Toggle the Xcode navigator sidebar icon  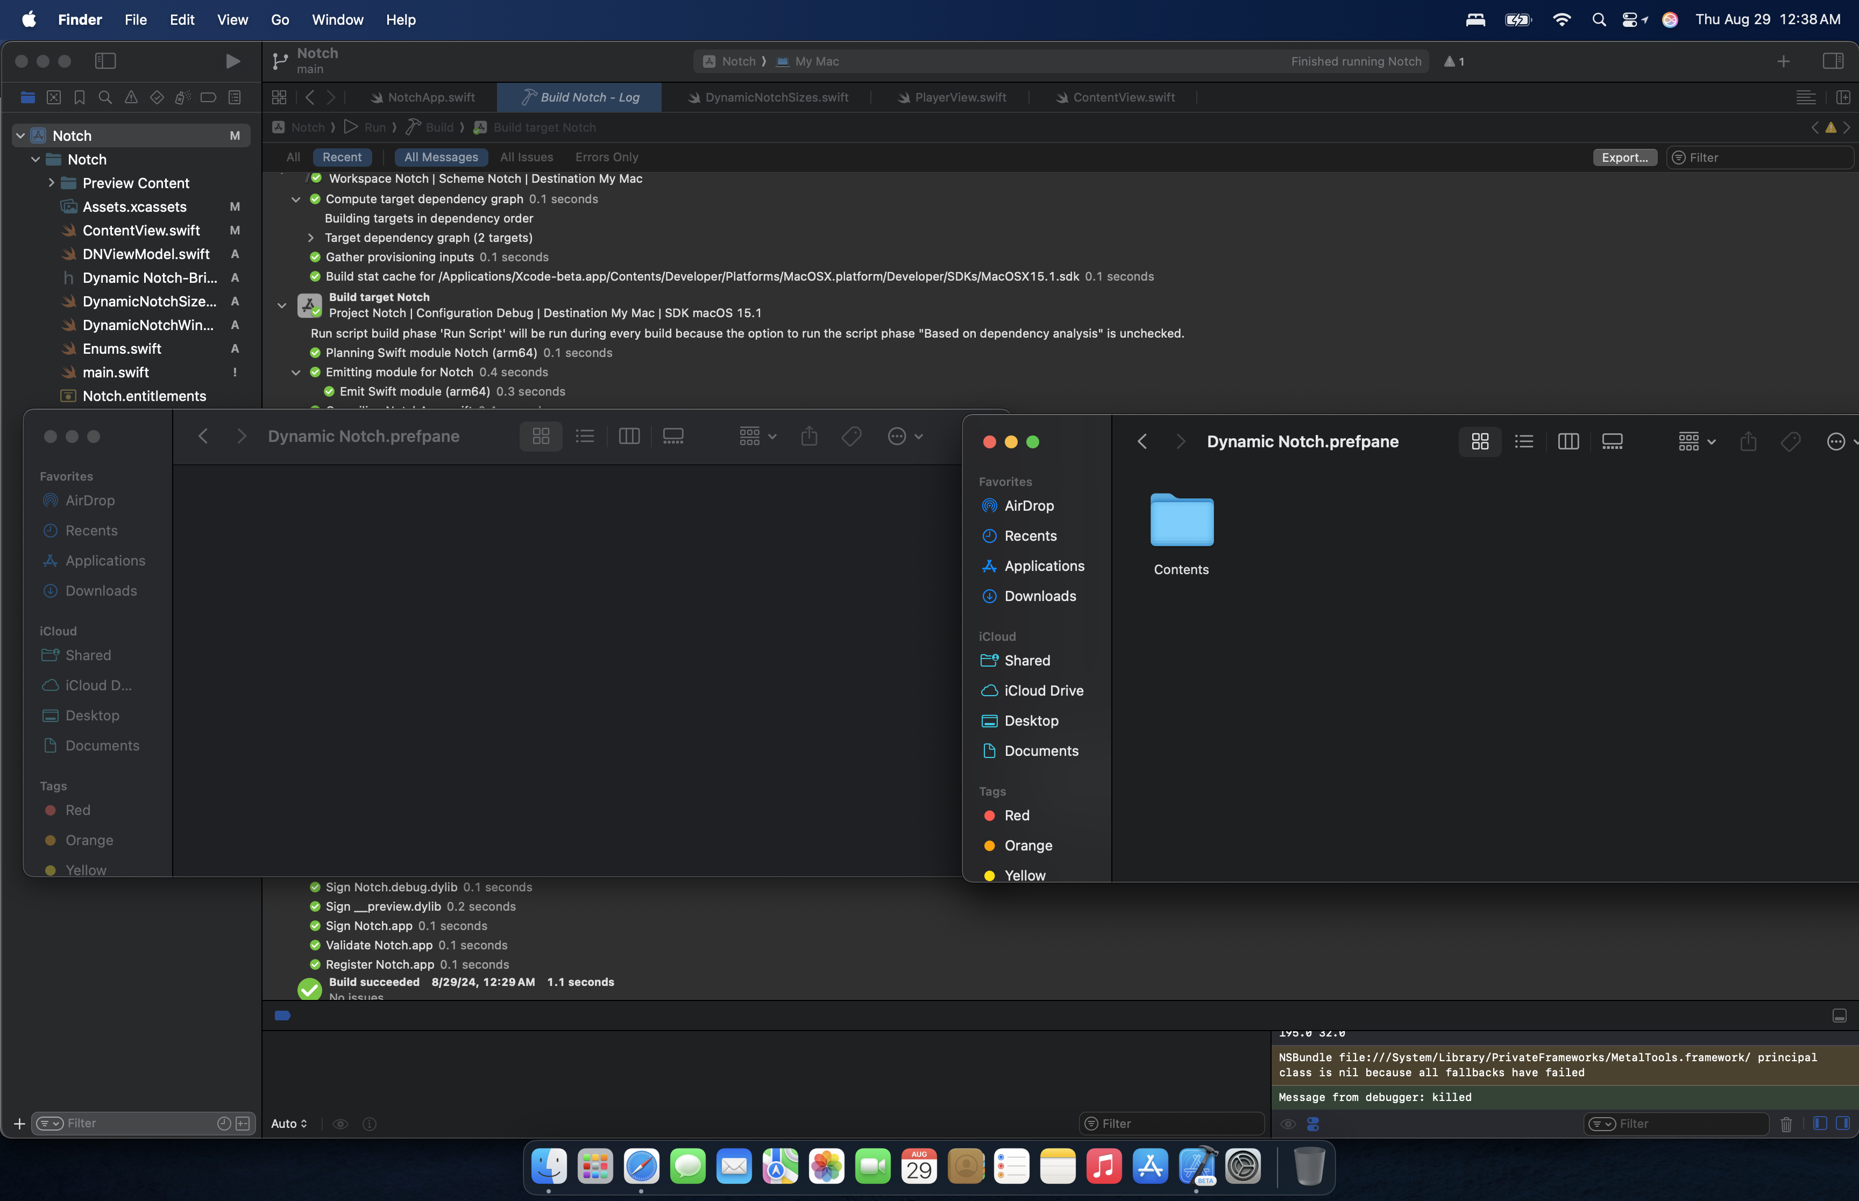105,61
